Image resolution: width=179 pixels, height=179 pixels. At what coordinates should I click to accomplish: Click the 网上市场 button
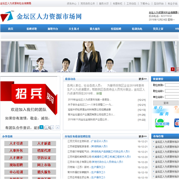(x=44, y=165)
